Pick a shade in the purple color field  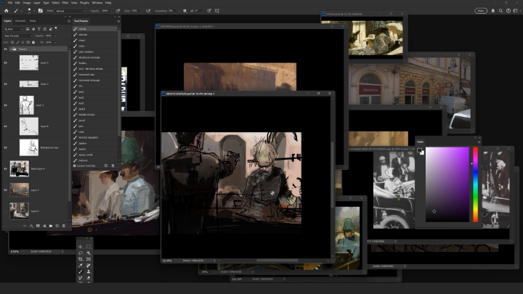[x=447, y=184]
